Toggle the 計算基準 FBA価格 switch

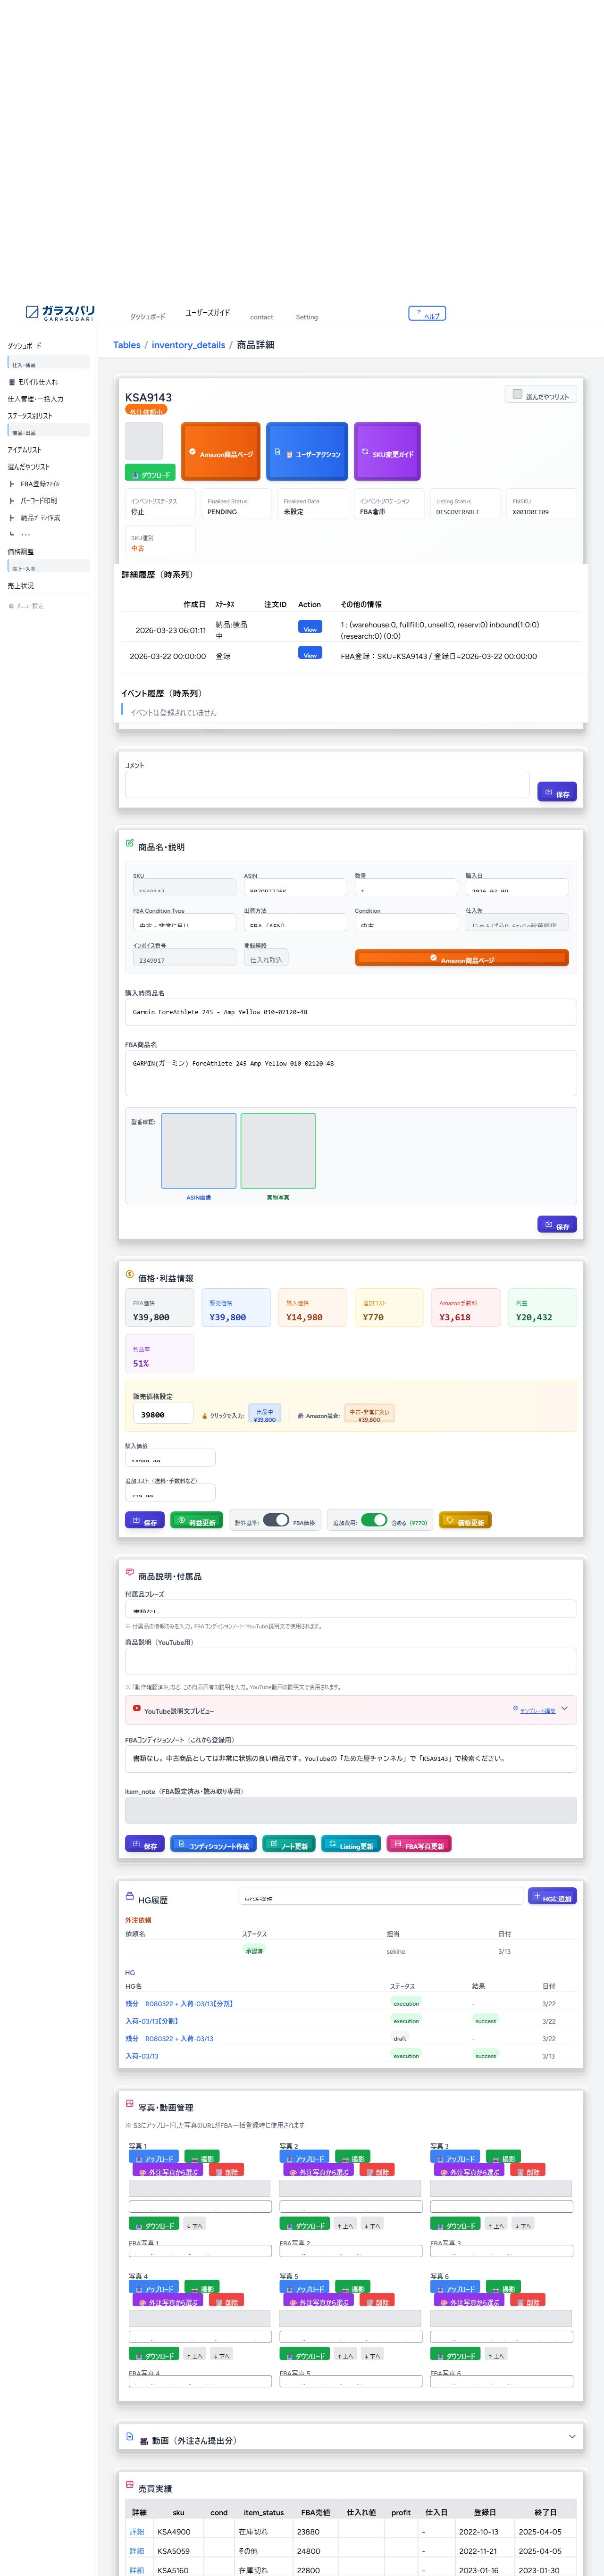pyautogui.click(x=276, y=1520)
